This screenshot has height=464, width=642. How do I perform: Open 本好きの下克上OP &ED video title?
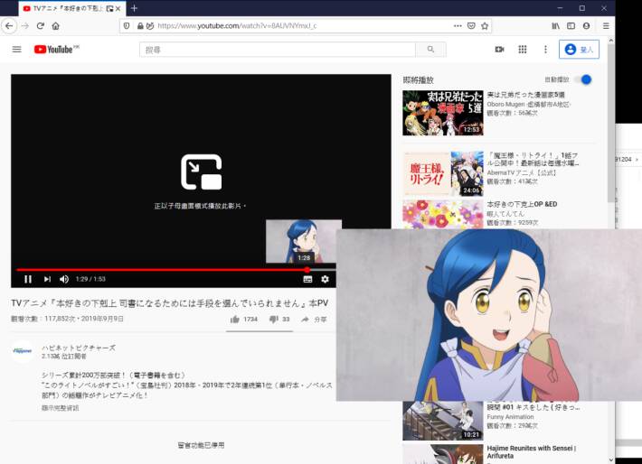(x=522, y=204)
